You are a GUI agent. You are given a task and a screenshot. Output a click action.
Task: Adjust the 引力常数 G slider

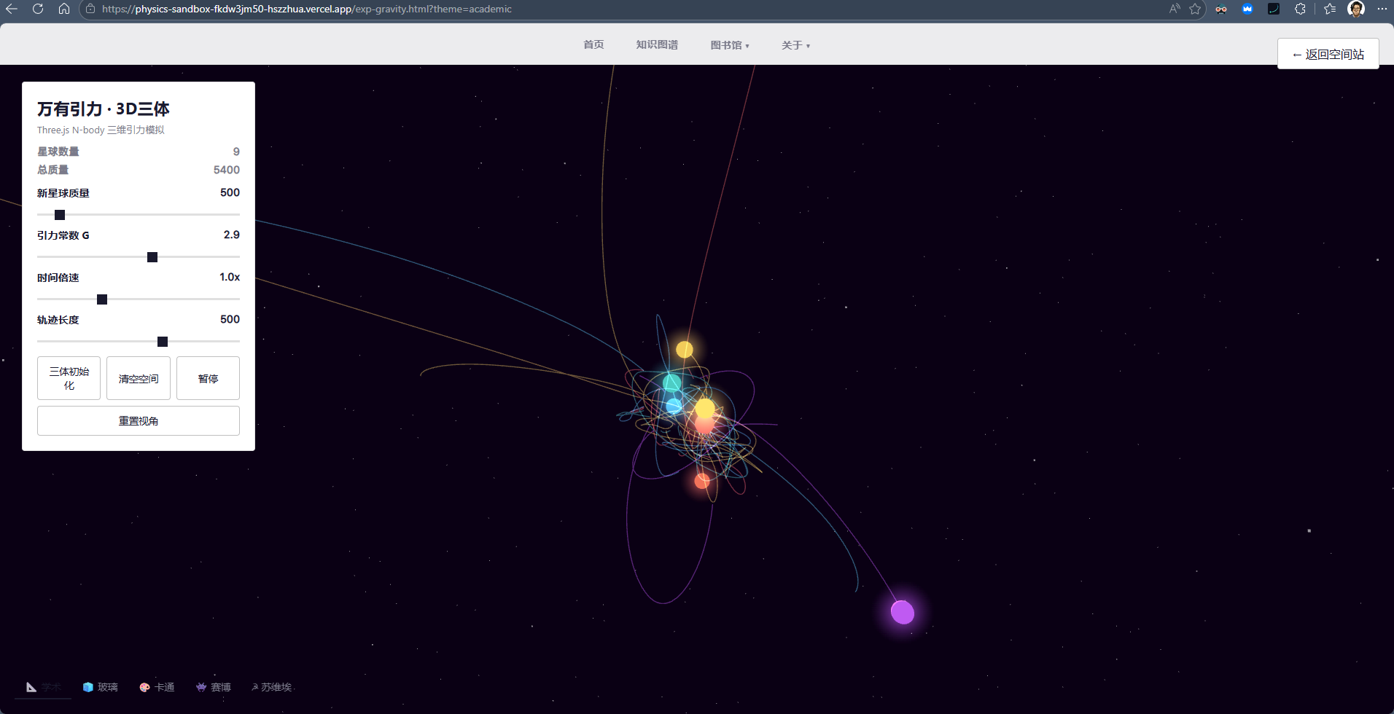(x=139, y=257)
